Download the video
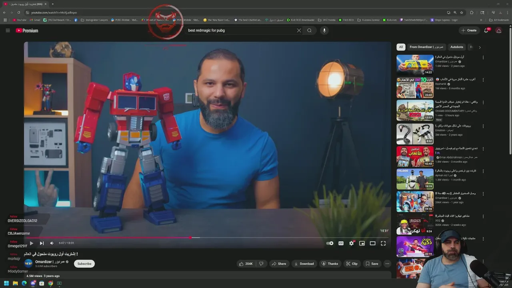Viewport: 512px width, 288px height. (x=304, y=264)
